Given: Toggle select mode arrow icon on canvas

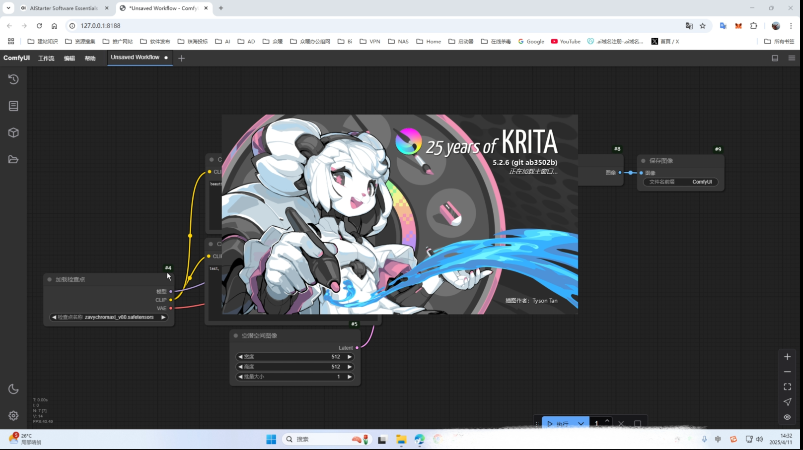Looking at the screenshot, I should point(787,402).
